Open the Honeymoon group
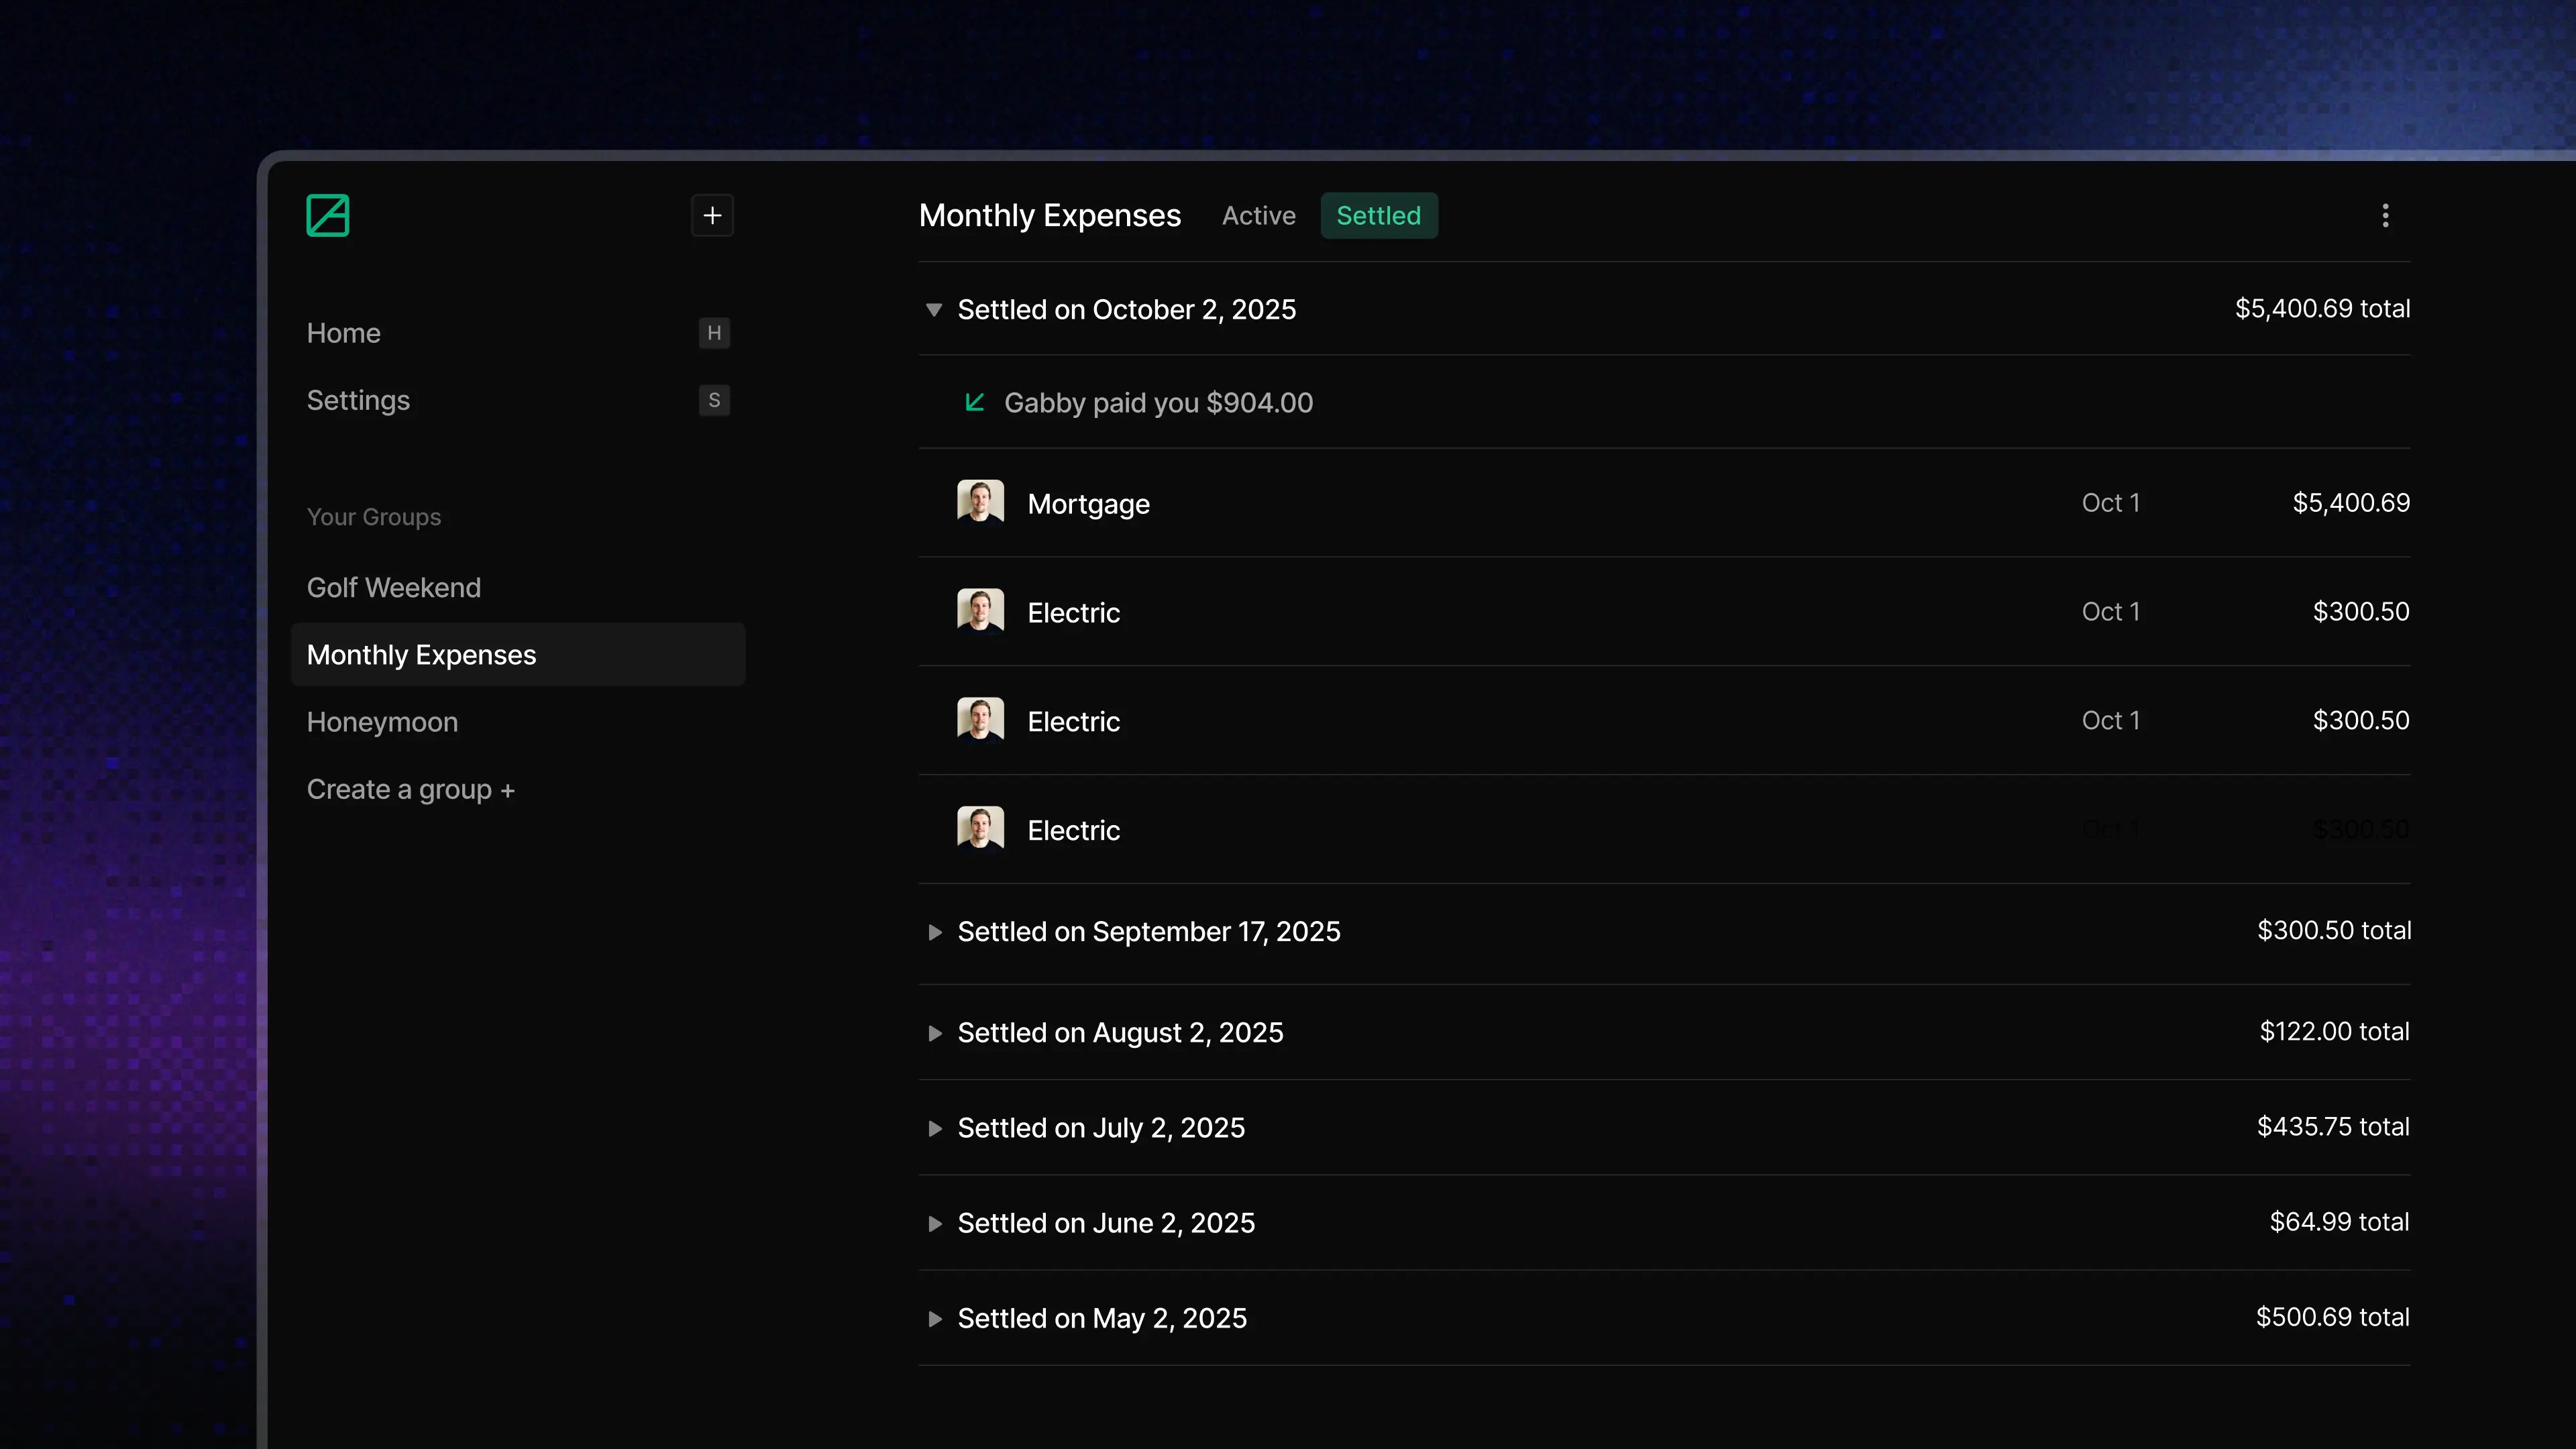The height and width of the screenshot is (1449, 2576). (x=382, y=722)
